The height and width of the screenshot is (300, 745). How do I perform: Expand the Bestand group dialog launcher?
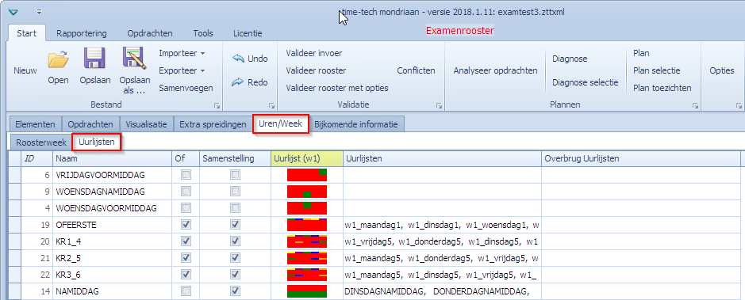tap(217, 105)
